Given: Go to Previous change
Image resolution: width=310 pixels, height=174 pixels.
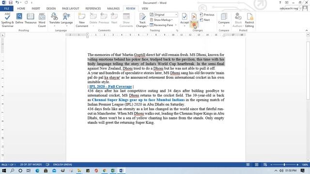Looking at the screenshot, I should pos(207,14).
